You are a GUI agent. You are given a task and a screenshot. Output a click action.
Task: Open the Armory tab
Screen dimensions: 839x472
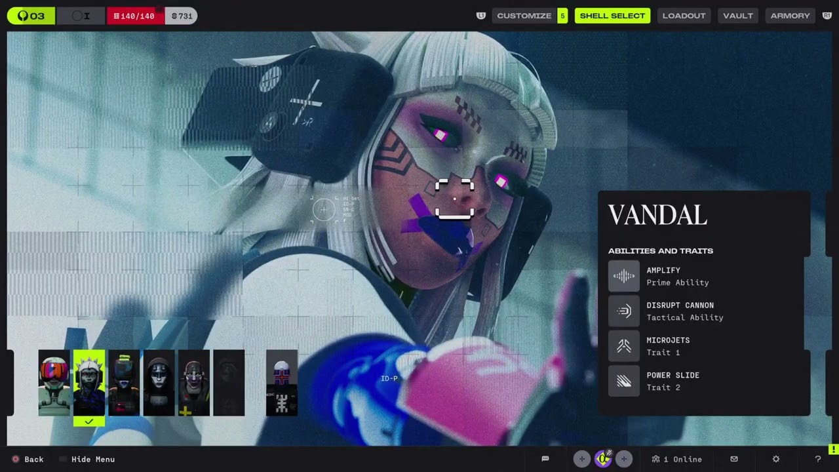pyautogui.click(x=790, y=16)
